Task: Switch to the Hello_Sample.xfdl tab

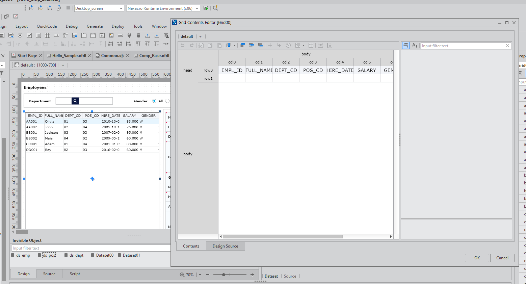Action: click(69, 55)
